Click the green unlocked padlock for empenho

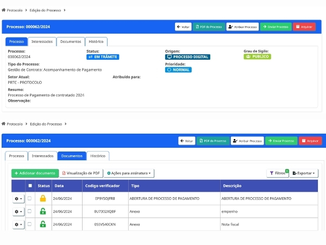click(43, 211)
